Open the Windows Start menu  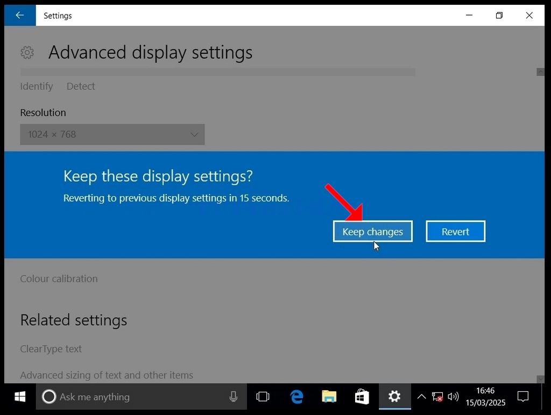coord(20,397)
